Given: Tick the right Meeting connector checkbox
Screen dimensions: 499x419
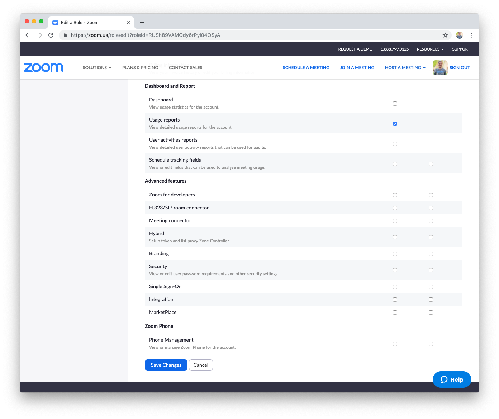Looking at the screenshot, I should [431, 221].
